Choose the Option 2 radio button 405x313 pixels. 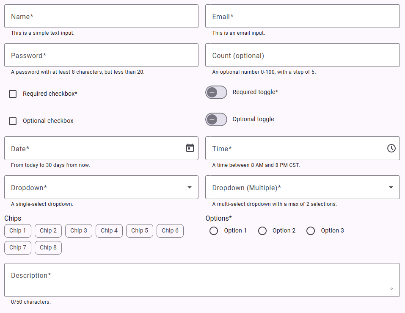(x=262, y=231)
